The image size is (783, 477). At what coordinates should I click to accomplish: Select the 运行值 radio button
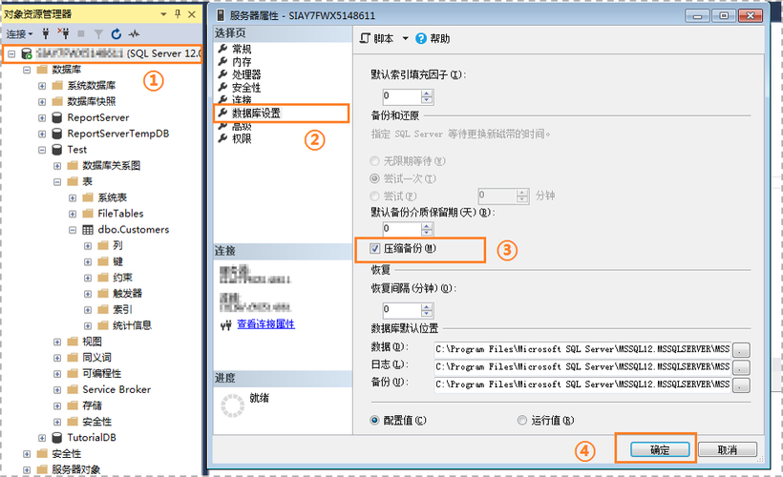(x=522, y=420)
